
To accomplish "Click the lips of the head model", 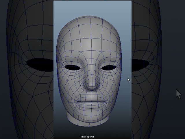I will click(x=91, y=101).
